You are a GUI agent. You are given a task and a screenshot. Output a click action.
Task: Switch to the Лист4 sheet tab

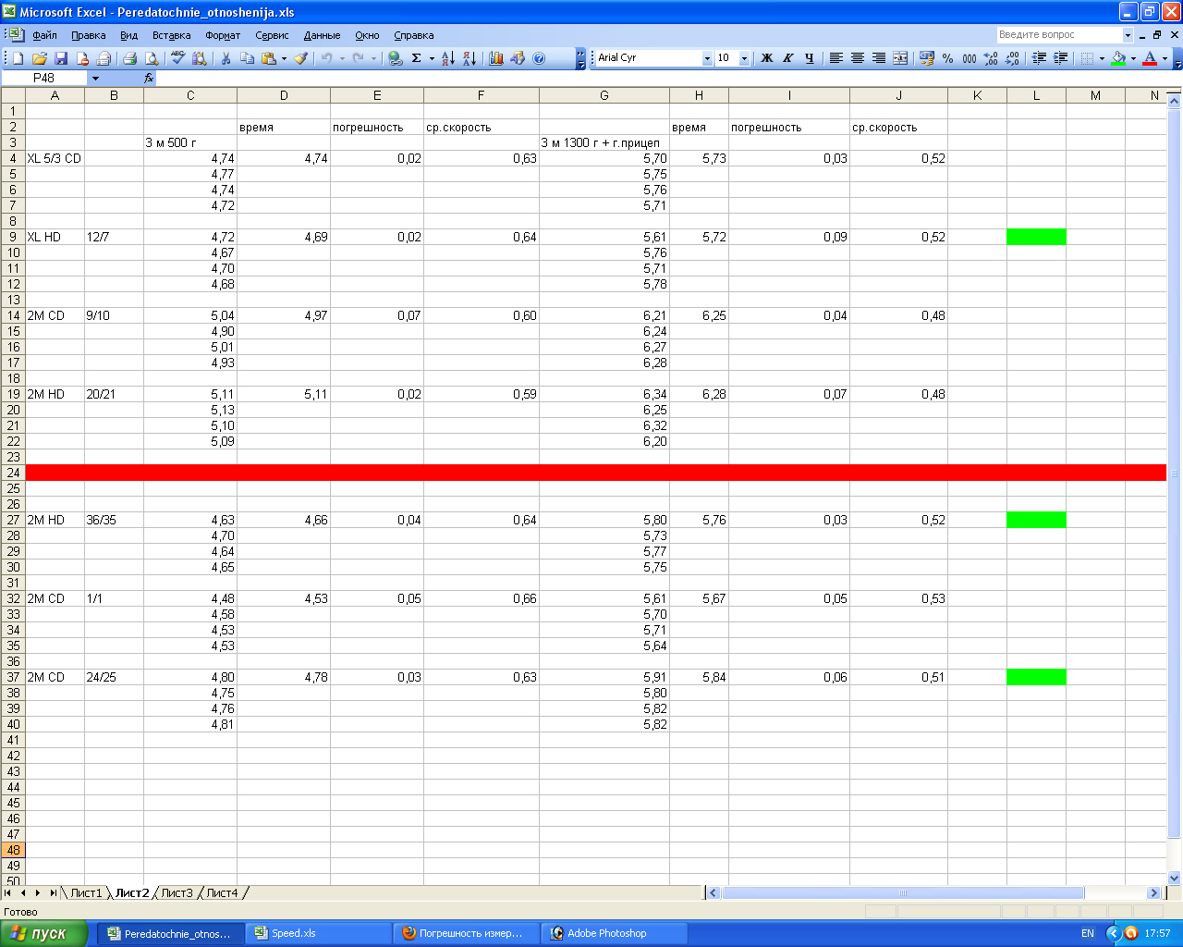[222, 893]
